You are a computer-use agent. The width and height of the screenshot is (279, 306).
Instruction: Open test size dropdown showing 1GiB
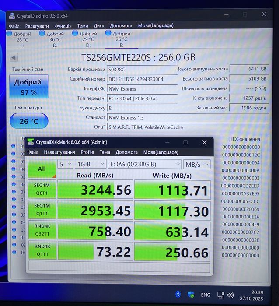[x=91, y=164]
